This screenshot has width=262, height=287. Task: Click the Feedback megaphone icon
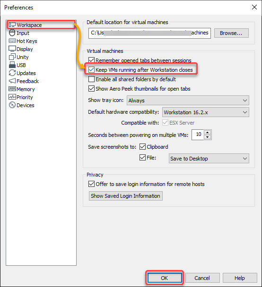pyautogui.click(x=12, y=81)
